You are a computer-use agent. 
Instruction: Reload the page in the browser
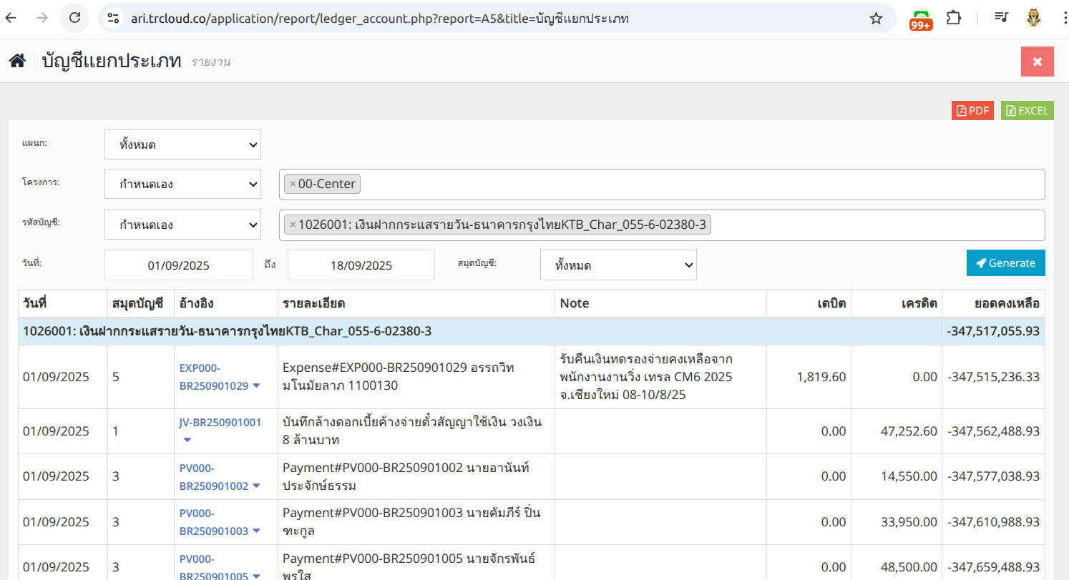(74, 19)
